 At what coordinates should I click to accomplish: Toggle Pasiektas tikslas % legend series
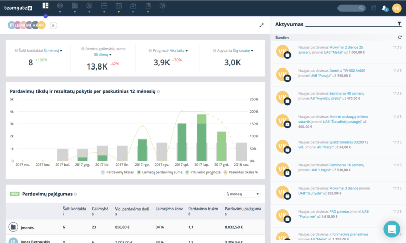[241, 172]
